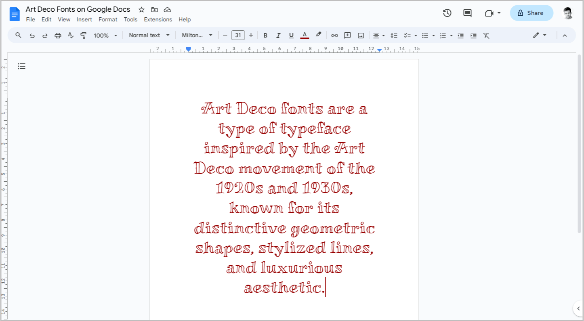Decrease font size with the minus stepper
This screenshot has height=321, width=584.
coord(225,35)
